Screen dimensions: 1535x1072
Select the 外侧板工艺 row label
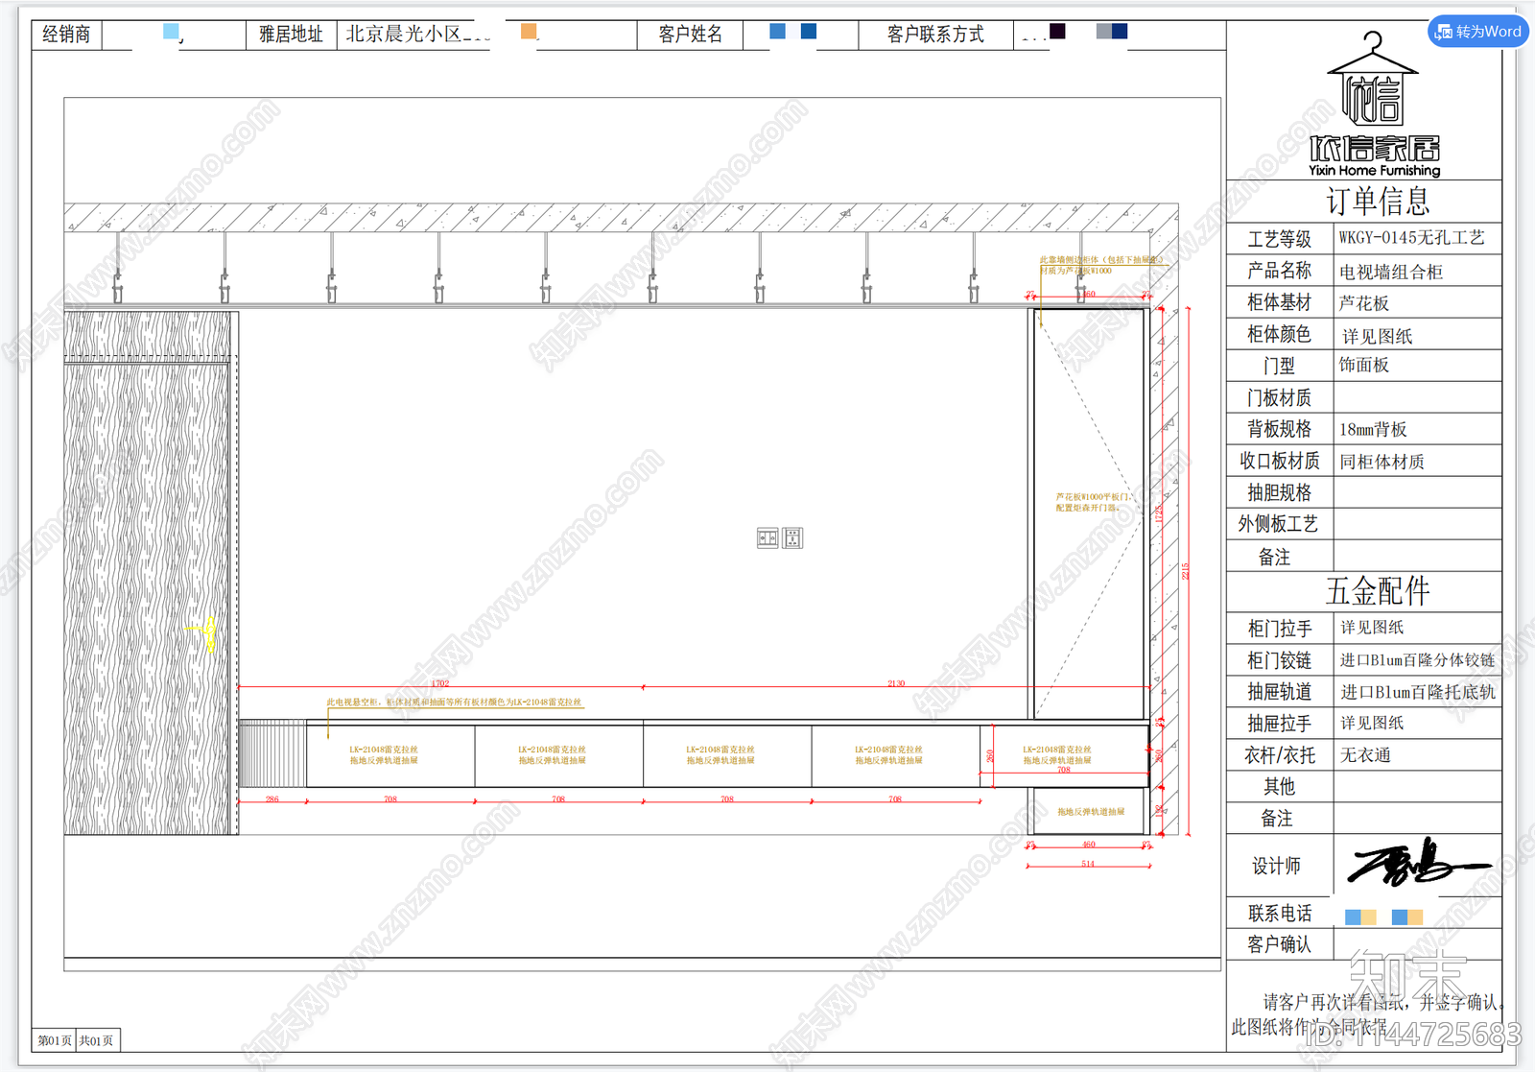click(x=1278, y=524)
